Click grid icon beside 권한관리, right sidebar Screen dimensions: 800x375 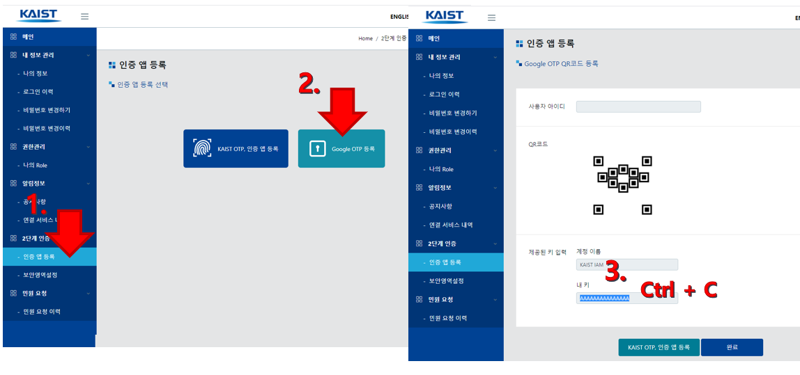coord(420,150)
